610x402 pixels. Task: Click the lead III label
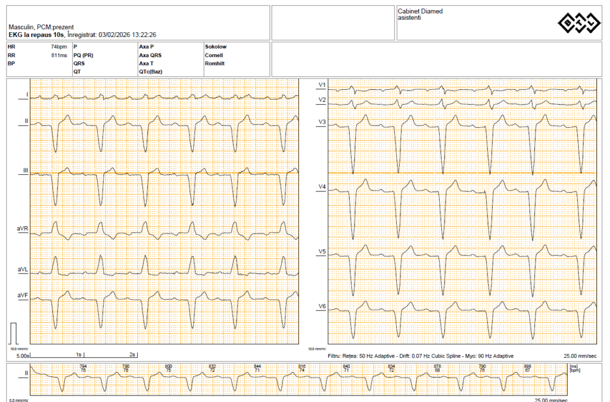[26, 171]
